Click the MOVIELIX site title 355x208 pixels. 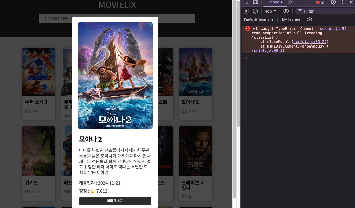tap(117, 5)
